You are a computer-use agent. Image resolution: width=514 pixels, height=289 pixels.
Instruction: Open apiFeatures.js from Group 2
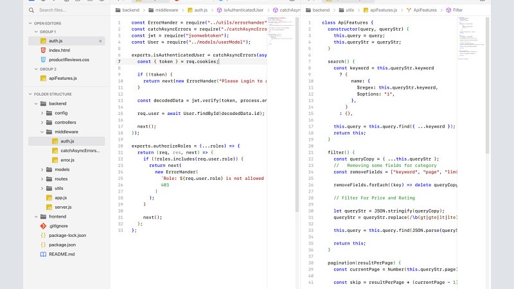(63, 78)
